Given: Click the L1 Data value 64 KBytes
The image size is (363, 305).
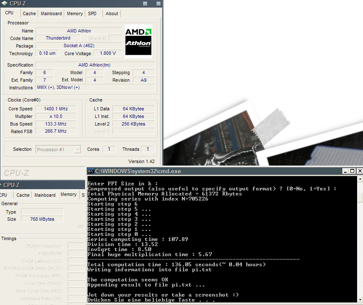Looking at the screenshot, I should click(x=133, y=109).
